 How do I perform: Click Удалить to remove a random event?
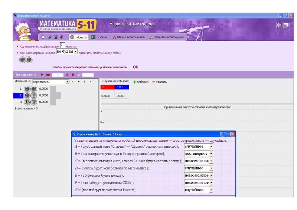click(x=159, y=82)
